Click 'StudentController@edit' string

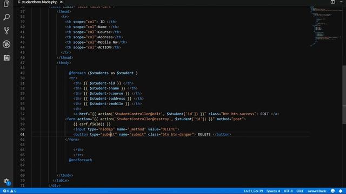click(x=137, y=114)
